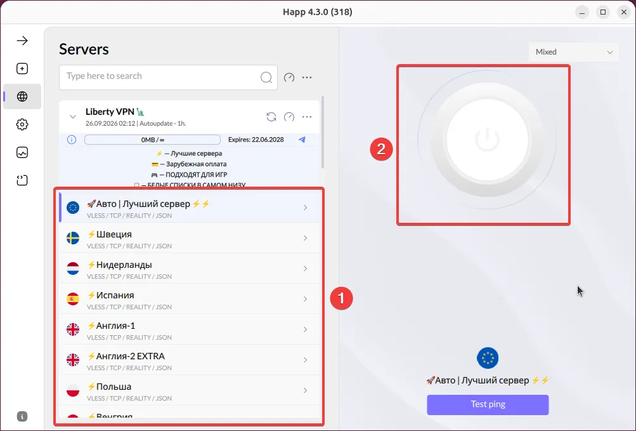Expand the sidebar with the arrow icon

pyautogui.click(x=22, y=41)
